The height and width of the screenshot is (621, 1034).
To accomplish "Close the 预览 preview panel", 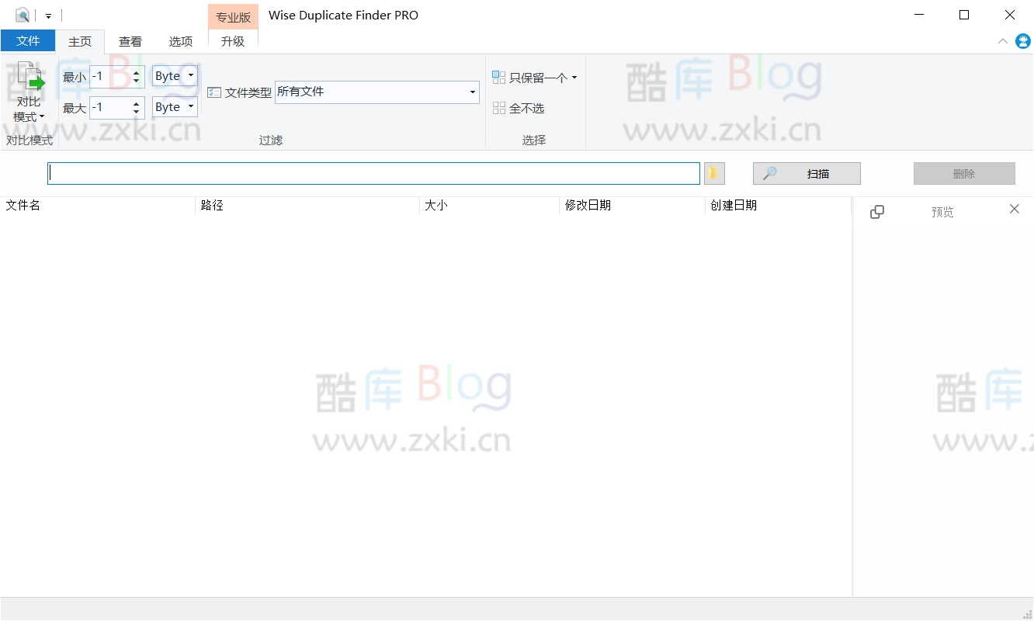I will pos(1014,209).
